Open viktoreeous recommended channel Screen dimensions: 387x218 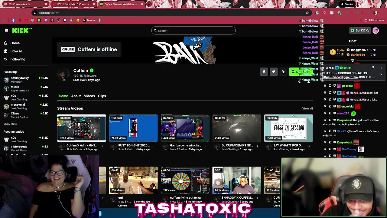[x=26, y=148]
